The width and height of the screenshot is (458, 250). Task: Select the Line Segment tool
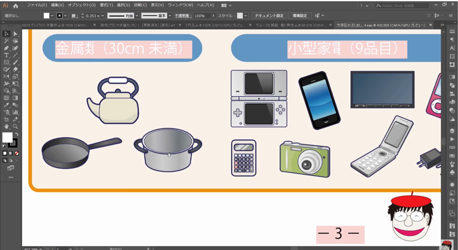[x=15, y=55]
